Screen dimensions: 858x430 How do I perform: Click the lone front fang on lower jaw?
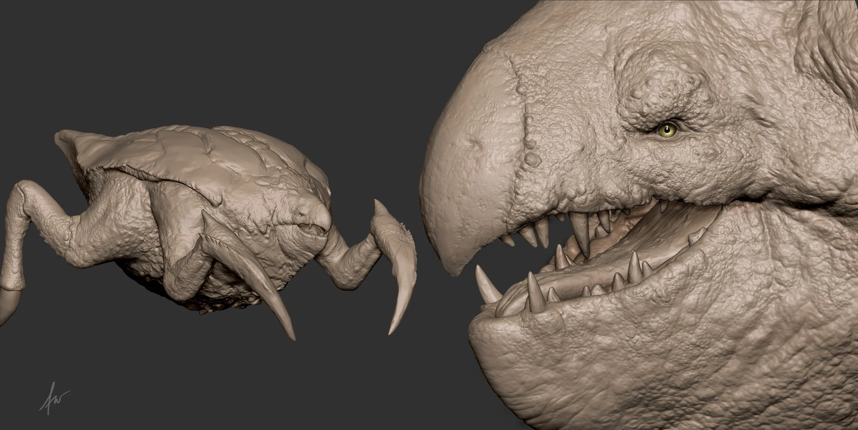[x=486, y=285]
